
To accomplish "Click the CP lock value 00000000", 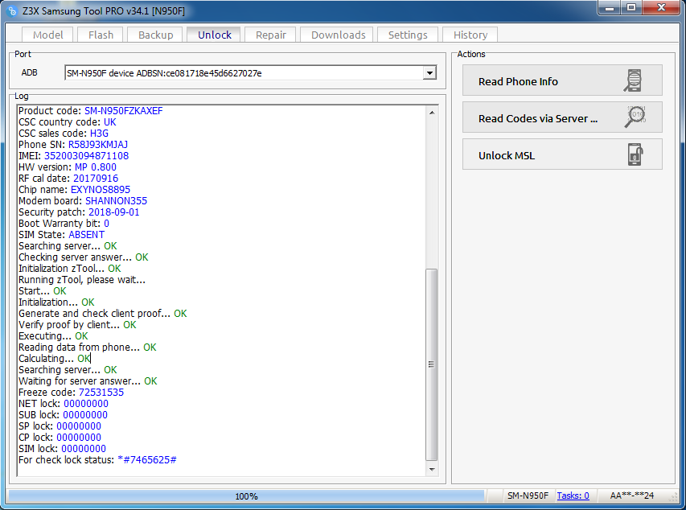I will (79, 438).
